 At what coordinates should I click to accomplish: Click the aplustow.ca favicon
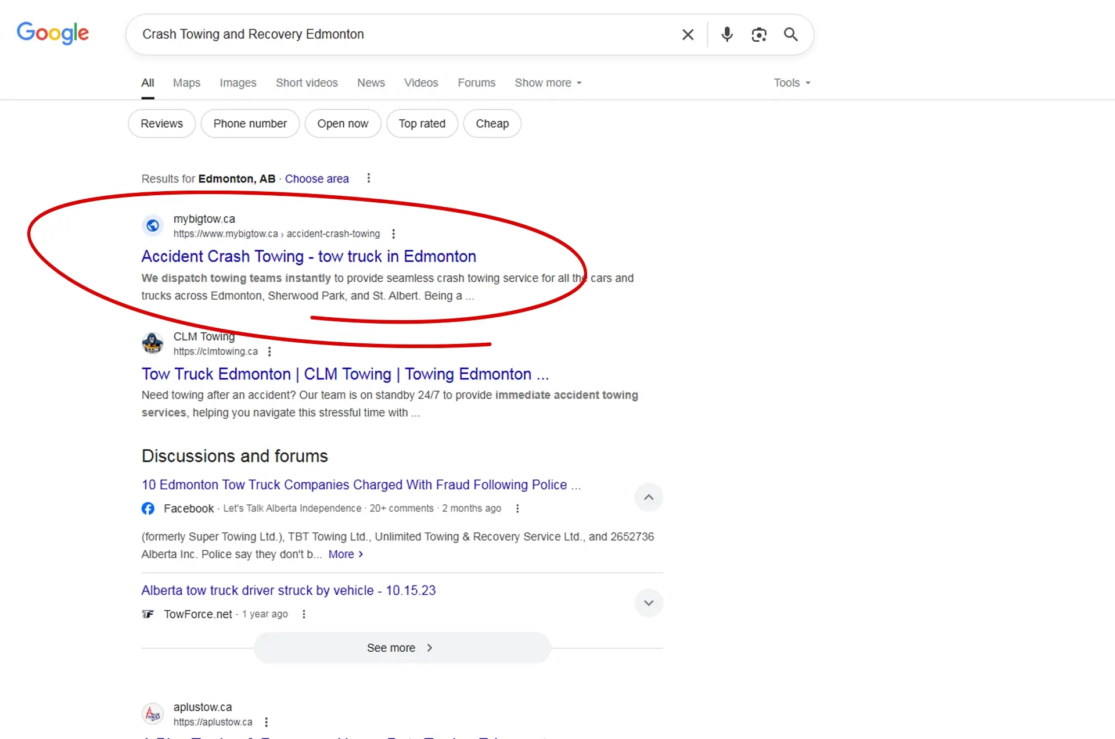point(153,713)
